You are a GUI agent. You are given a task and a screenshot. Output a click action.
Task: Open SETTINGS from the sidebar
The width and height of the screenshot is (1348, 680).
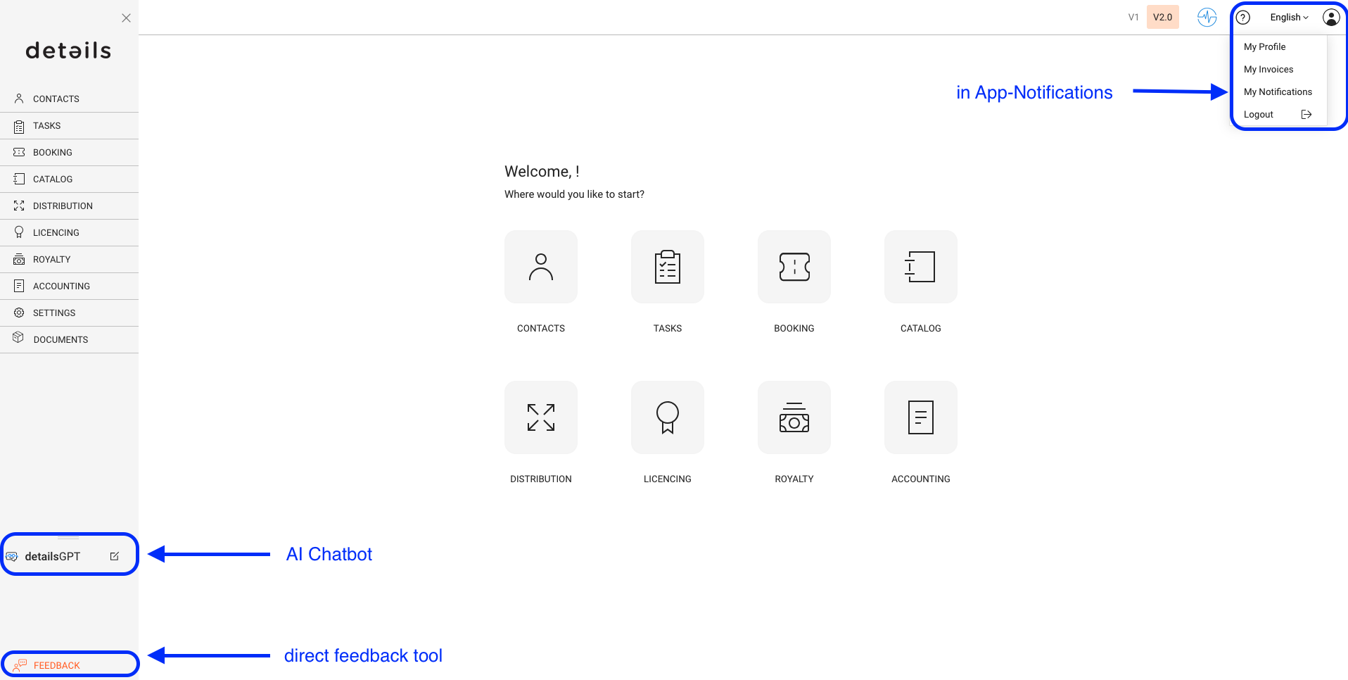(69, 313)
